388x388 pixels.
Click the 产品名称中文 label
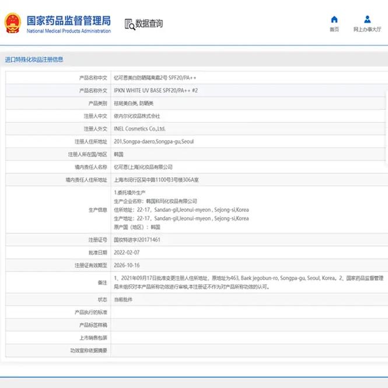93,78
